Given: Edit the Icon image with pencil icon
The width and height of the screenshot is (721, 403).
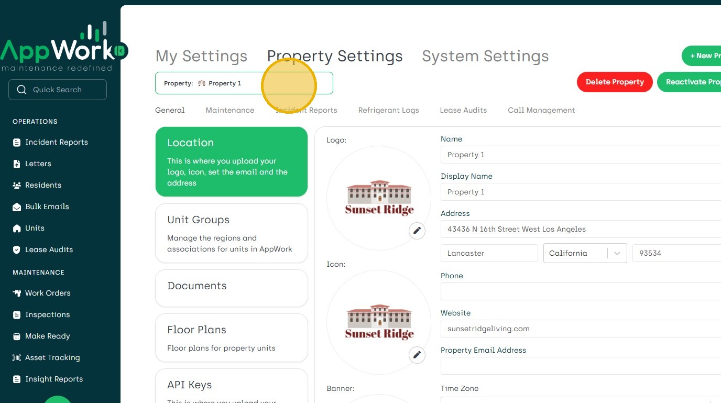Looking at the screenshot, I should click(x=417, y=355).
